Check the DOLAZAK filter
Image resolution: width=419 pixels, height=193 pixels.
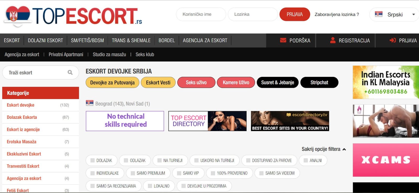(92, 160)
